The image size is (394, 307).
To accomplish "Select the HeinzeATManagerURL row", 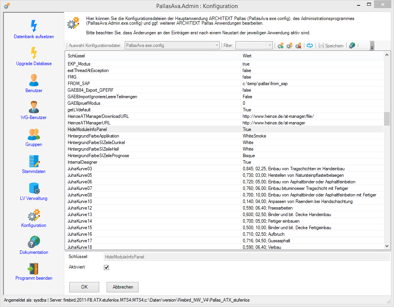I will (224, 123).
